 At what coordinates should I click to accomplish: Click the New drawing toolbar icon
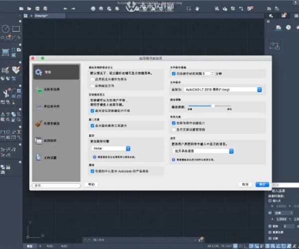coord(21,8)
